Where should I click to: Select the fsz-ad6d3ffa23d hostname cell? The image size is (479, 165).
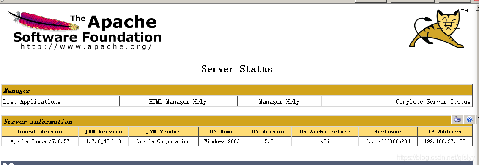[x=388, y=141]
